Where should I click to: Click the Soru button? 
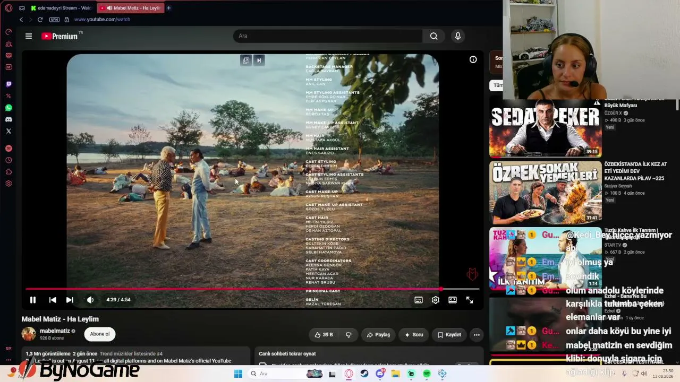414,335
